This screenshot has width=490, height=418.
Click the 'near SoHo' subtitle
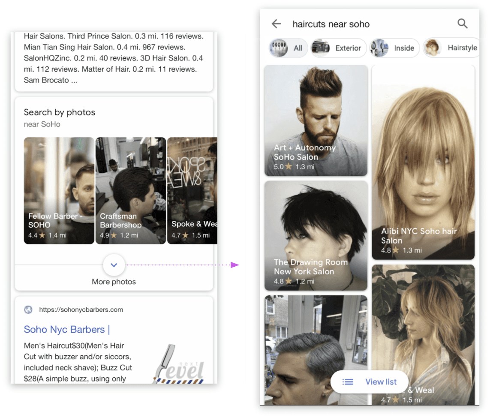(42, 124)
